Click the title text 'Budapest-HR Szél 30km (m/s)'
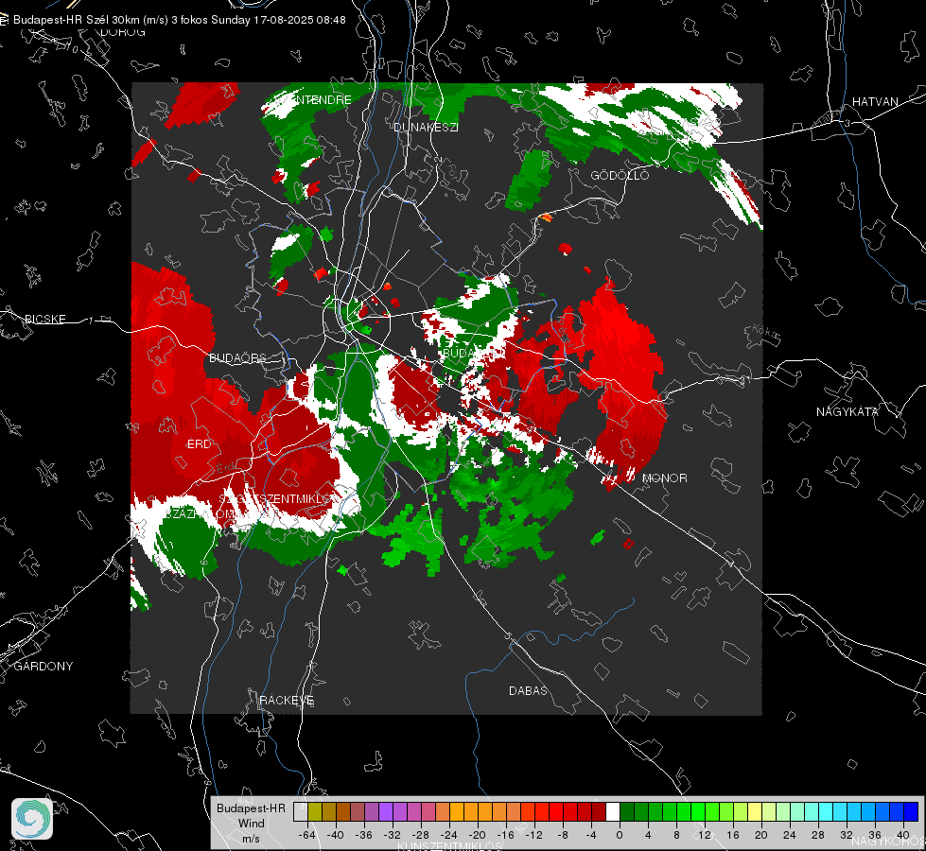926x851 pixels. pyautogui.click(x=91, y=20)
